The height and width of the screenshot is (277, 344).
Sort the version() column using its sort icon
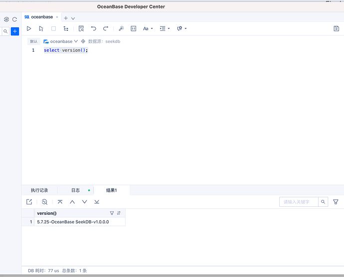(x=119, y=213)
